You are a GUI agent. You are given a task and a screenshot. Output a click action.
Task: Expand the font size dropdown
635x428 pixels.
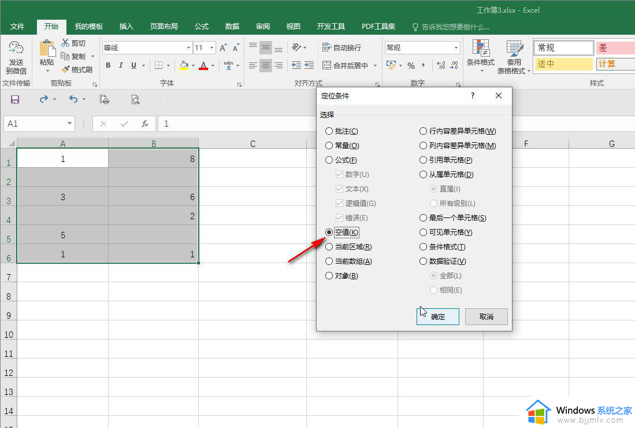212,48
